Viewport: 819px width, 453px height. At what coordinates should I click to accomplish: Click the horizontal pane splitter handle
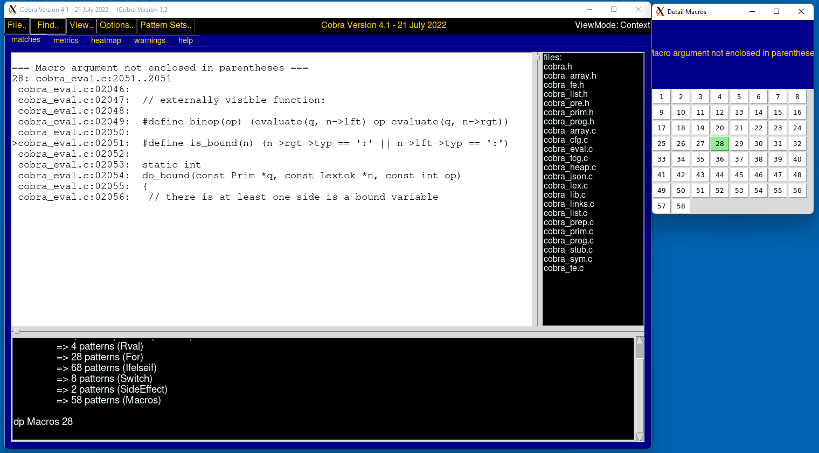(x=17, y=331)
